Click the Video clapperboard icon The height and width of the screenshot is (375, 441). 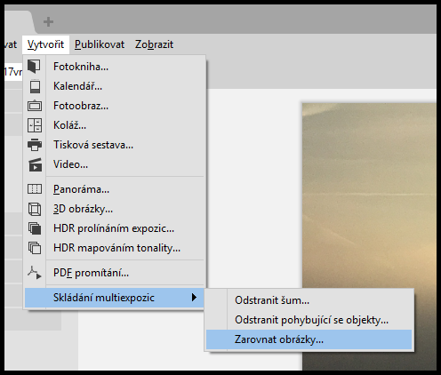coord(36,164)
